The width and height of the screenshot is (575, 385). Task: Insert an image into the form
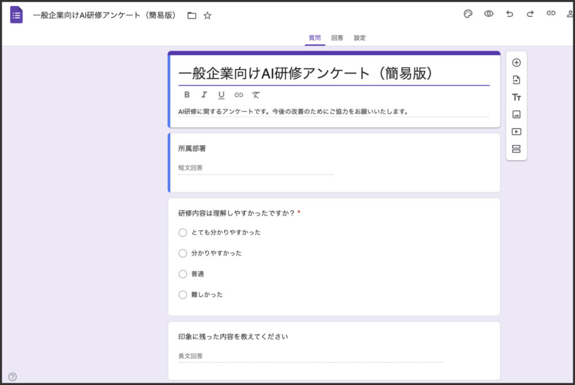tap(516, 114)
